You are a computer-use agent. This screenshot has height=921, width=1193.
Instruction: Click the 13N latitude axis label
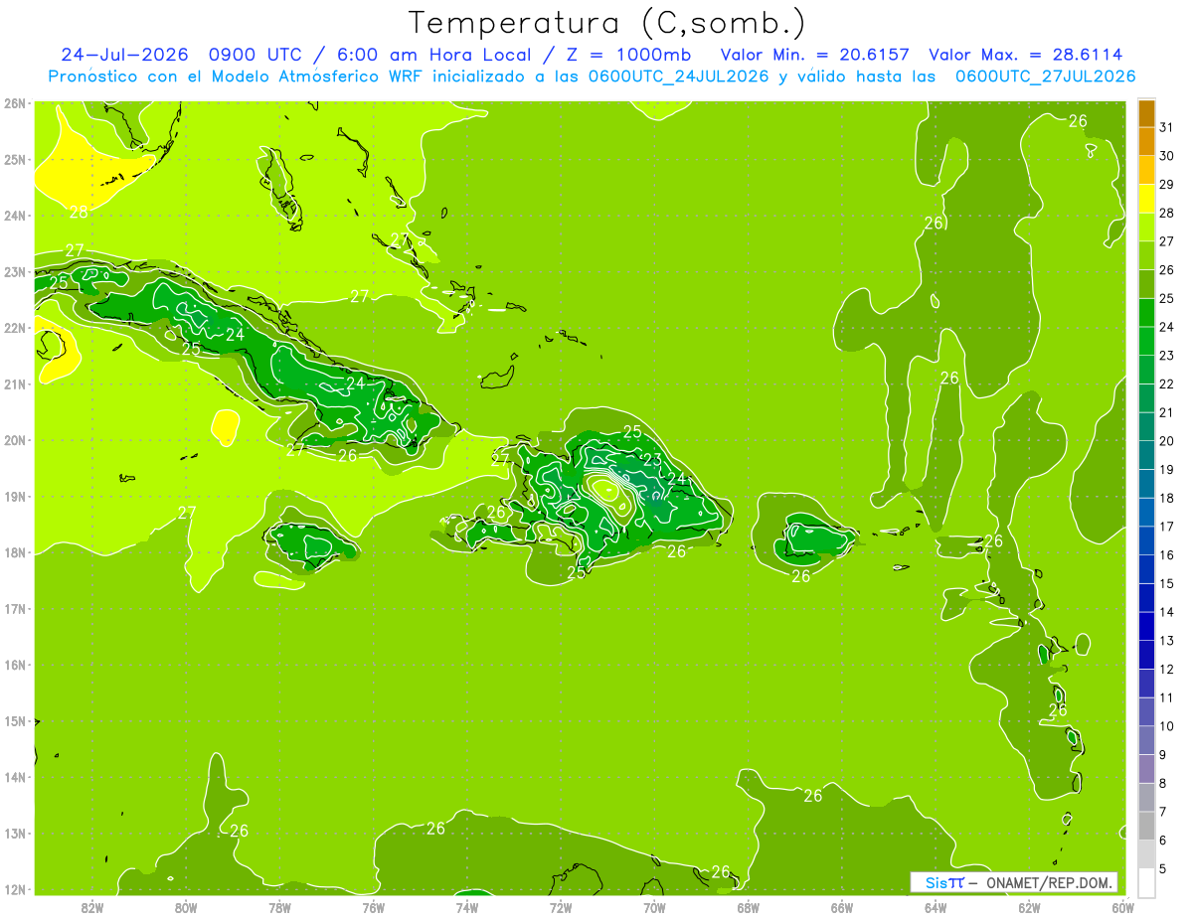pos(15,834)
